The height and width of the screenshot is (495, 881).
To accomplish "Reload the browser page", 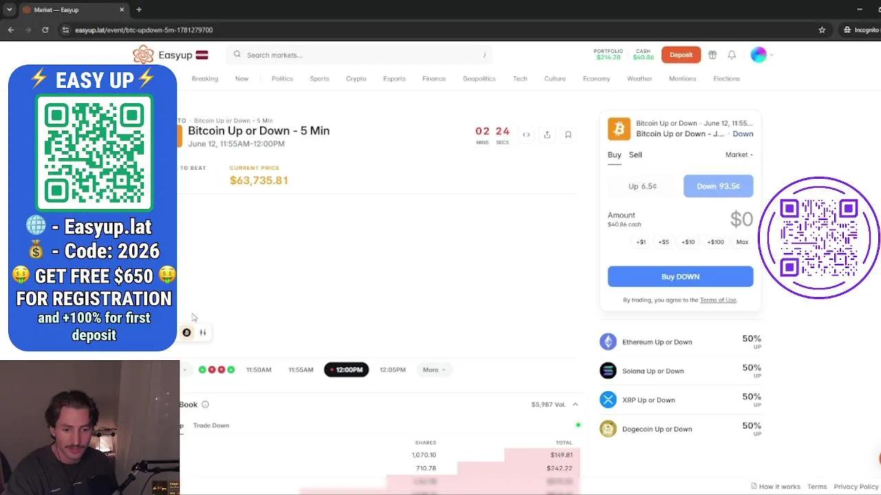I will (x=45, y=30).
